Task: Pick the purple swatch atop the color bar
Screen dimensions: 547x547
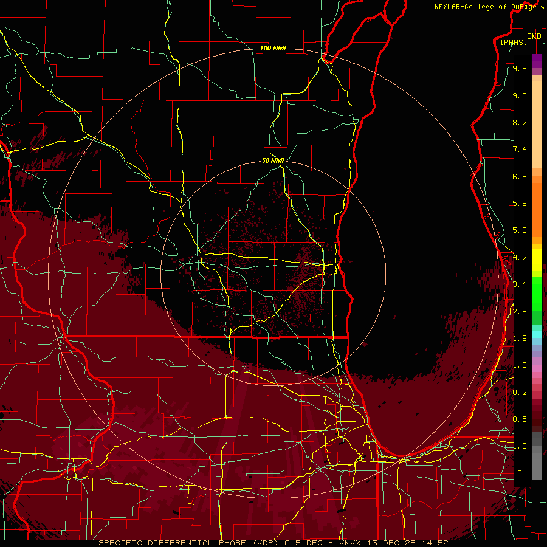Action: point(537,61)
